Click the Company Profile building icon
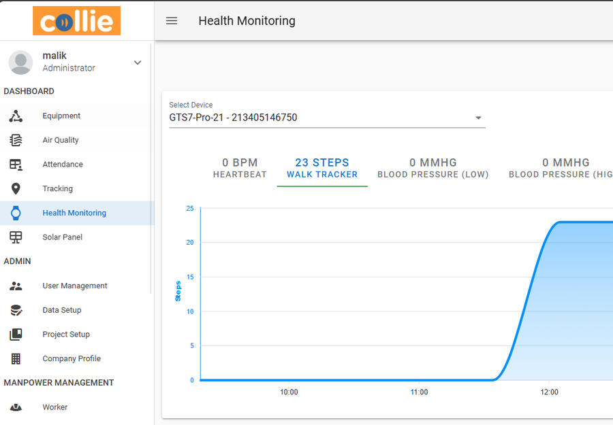The width and height of the screenshot is (613, 425). coord(16,359)
